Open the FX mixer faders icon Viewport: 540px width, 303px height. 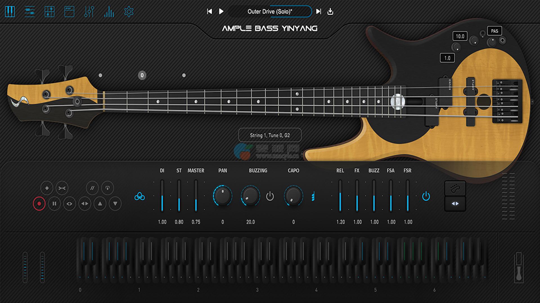(89, 12)
